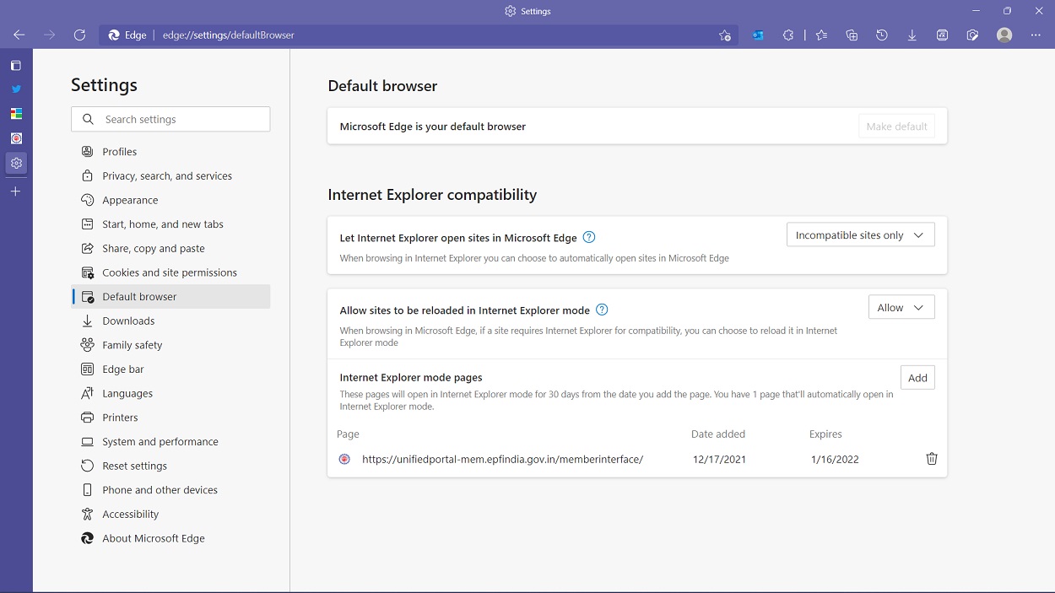
Task: Open About Microsoft Edge
Action: (x=170, y=539)
